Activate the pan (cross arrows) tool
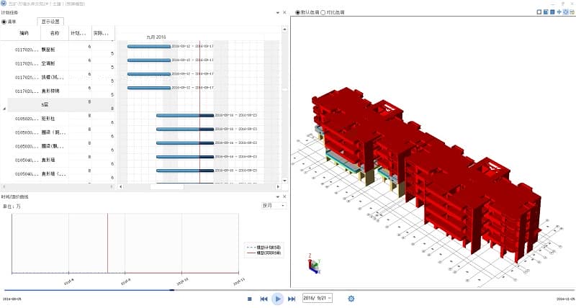The width and height of the screenshot is (576, 308). [559, 12]
